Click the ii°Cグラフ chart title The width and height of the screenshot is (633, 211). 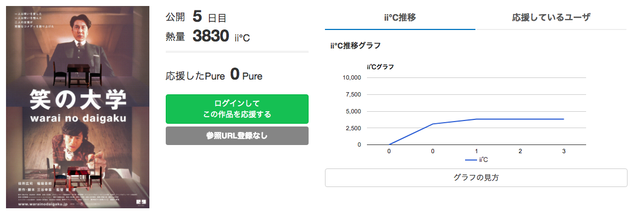tap(380, 67)
